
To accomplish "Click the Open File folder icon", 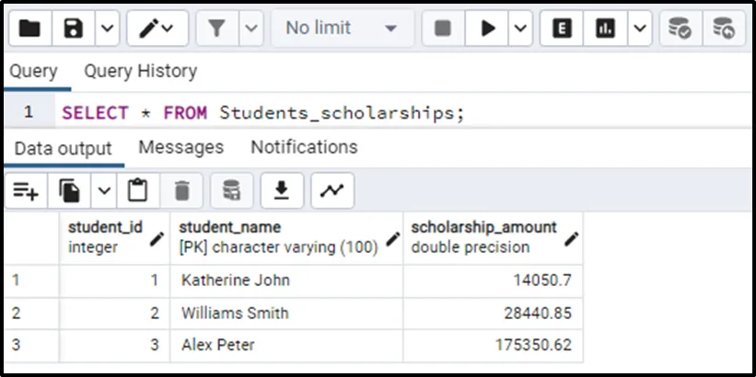I will coord(29,29).
